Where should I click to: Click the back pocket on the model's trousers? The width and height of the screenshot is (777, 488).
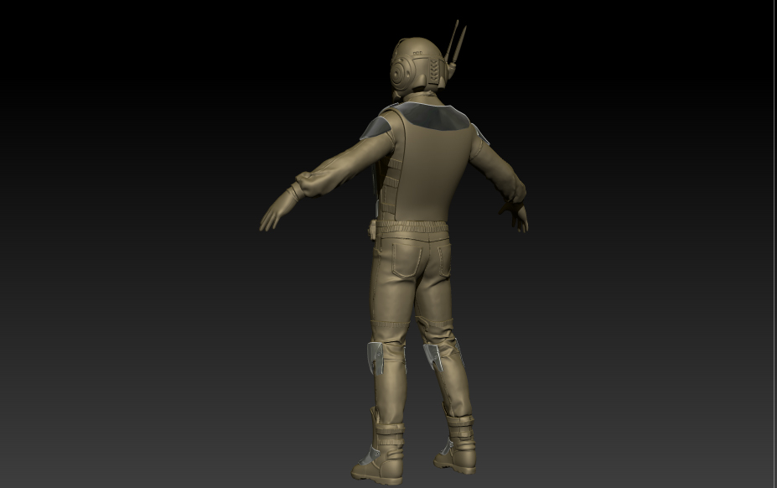click(407, 259)
